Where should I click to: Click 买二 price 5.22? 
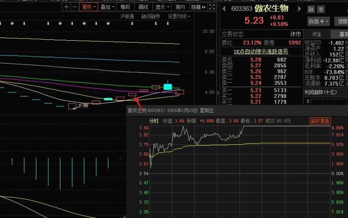click(256, 96)
